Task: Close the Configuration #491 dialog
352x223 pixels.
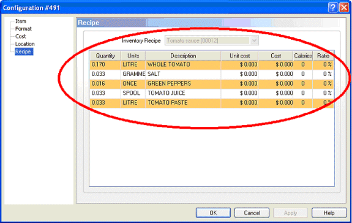Action: [x=343, y=8]
